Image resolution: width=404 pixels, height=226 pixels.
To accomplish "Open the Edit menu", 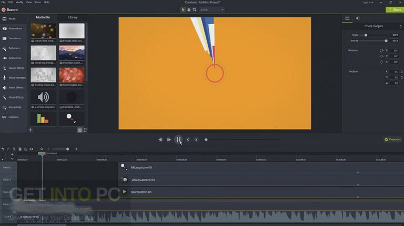I will click(11, 2).
